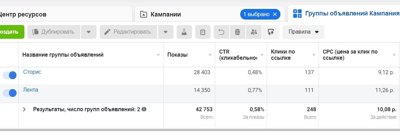Open the Дублировать dropdown arrow

pos(89,32)
